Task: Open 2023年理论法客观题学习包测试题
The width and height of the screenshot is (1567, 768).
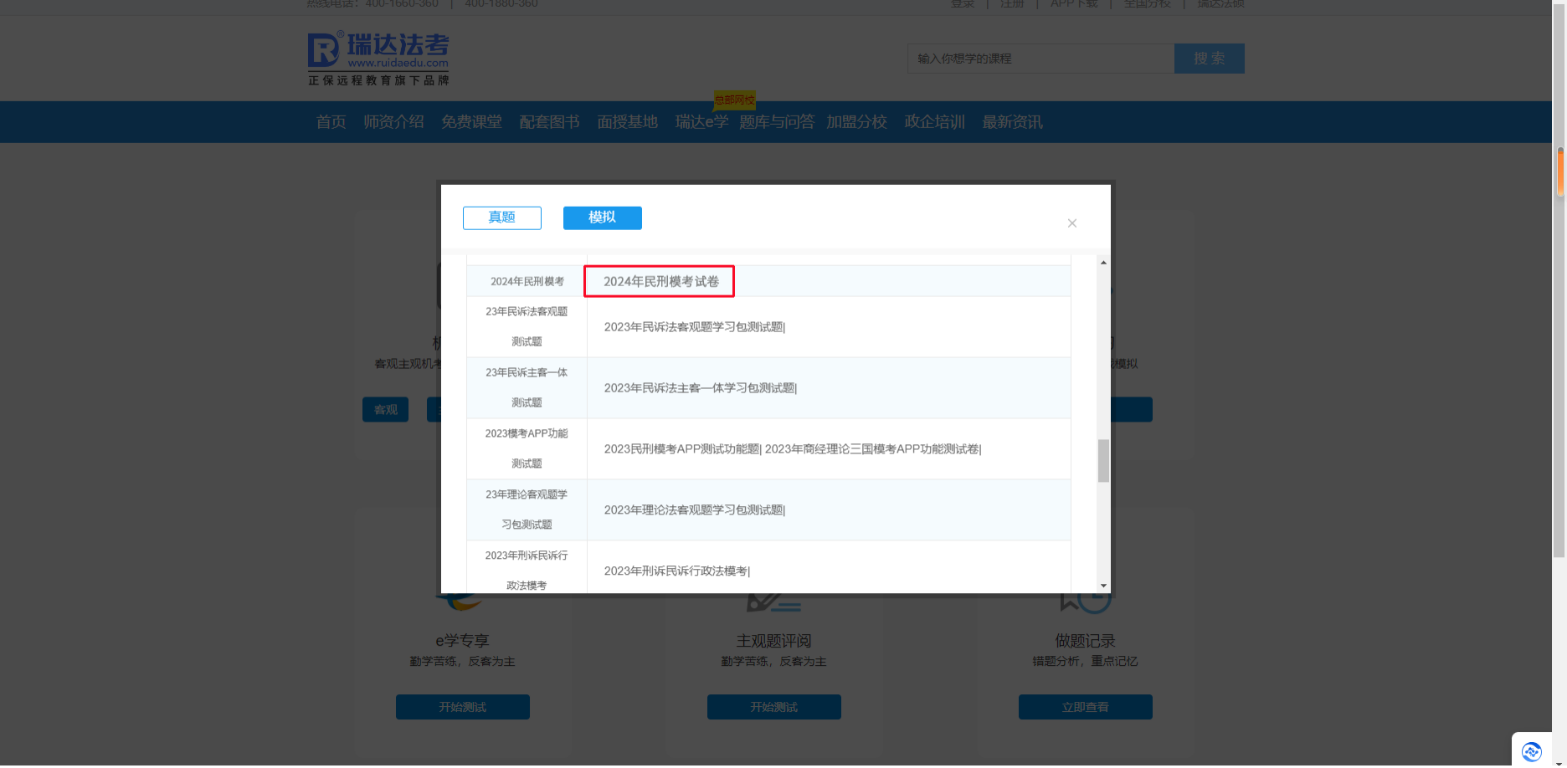Action: click(693, 510)
